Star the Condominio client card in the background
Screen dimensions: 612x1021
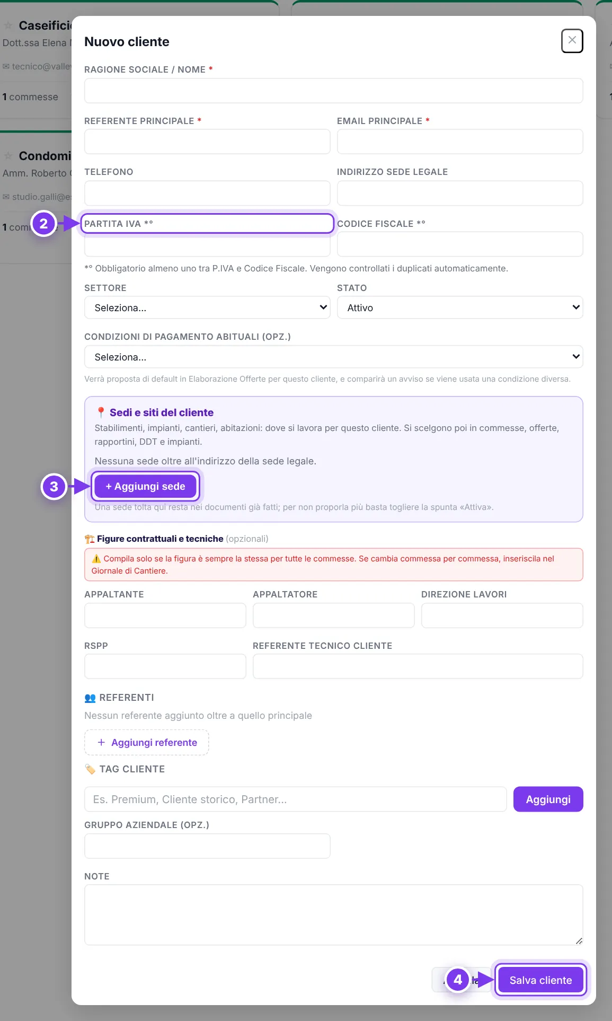[8, 156]
